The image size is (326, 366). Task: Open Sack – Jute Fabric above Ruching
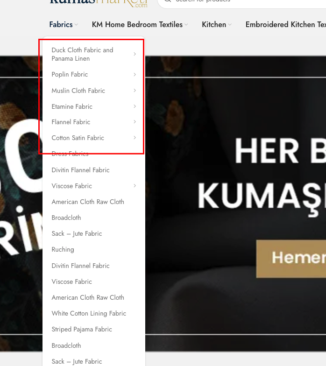click(77, 233)
